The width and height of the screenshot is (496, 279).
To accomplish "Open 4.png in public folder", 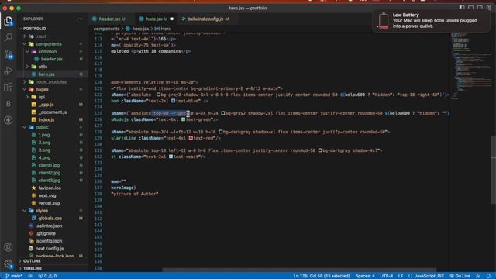I will (45, 157).
